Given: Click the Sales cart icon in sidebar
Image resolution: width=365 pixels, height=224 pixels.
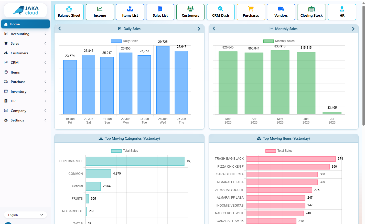Looking at the screenshot, I should [x=6, y=43].
